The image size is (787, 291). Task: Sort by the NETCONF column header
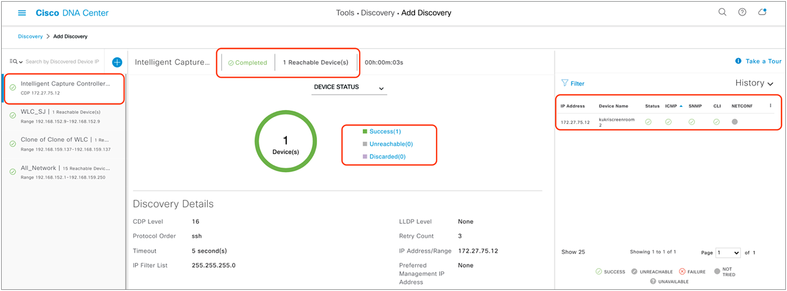(x=742, y=106)
